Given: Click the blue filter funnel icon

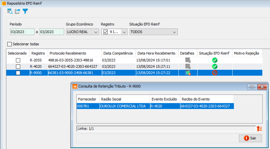Looking at the screenshot, I should coord(25,11).
